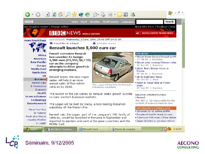Print the page with the printer icon
The image size is (205, 154).
103,15
